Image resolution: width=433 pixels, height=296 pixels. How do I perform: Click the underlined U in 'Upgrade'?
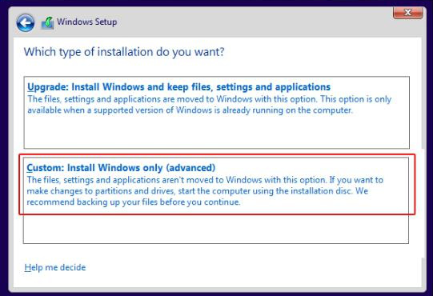pos(30,86)
